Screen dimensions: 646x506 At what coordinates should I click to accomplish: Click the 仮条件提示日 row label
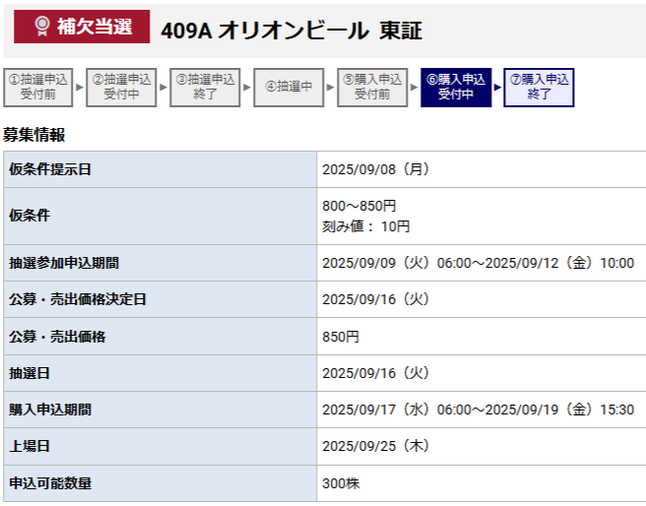pos(50,169)
